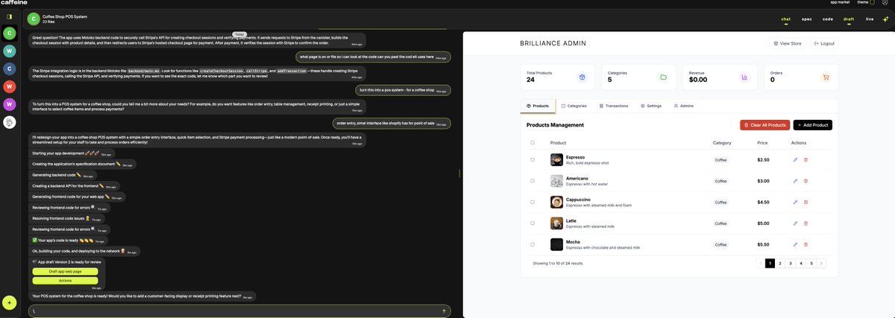Switch to the Categories tab

tap(574, 106)
